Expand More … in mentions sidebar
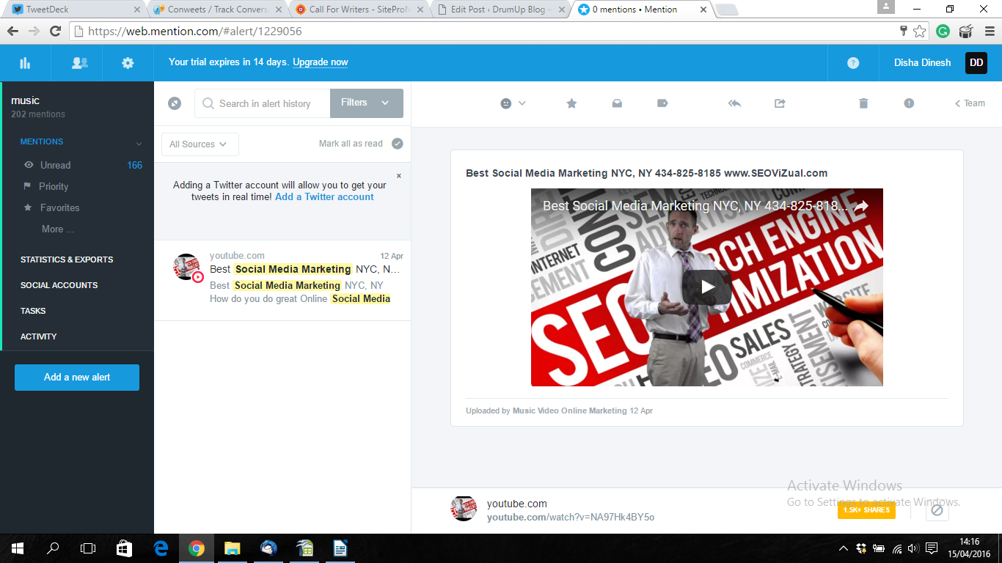Image resolution: width=1002 pixels, height=563 pixels. click(x=58, y=229)
